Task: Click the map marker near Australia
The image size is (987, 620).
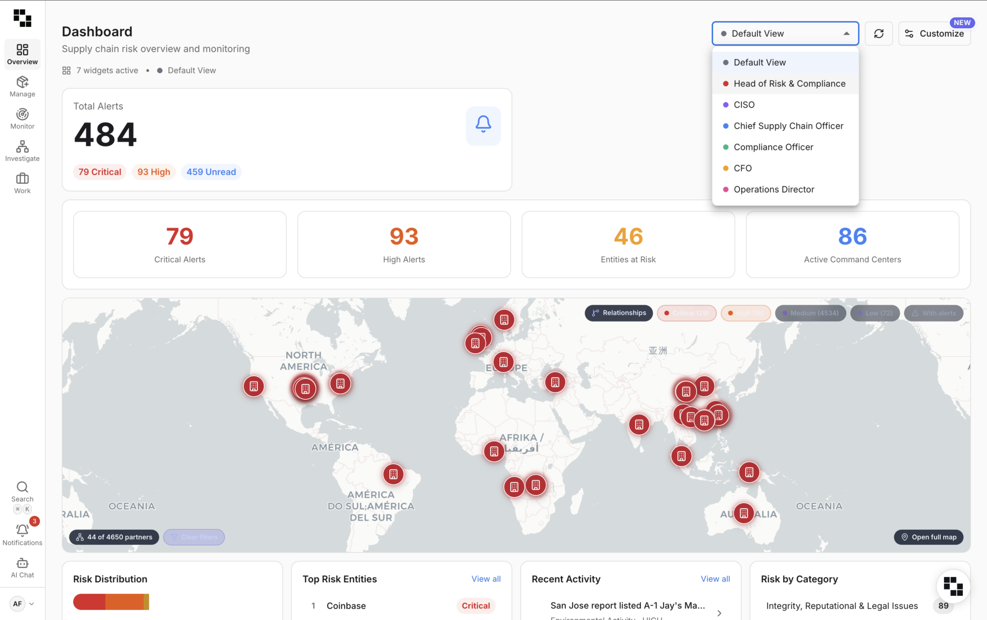Action: click(x=744, y=513)
